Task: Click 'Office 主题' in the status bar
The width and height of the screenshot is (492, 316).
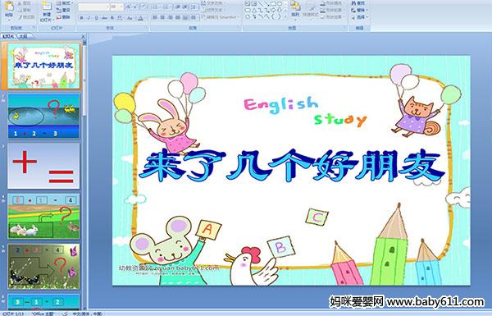Action: coord(43,314)
